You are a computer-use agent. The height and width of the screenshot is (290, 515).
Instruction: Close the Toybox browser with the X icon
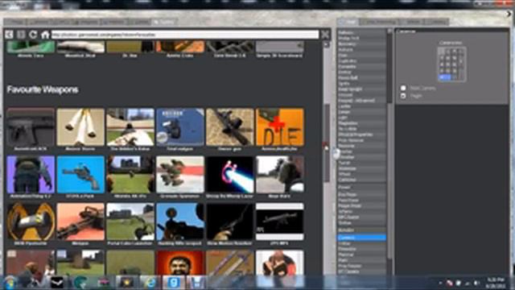point(325,34)
